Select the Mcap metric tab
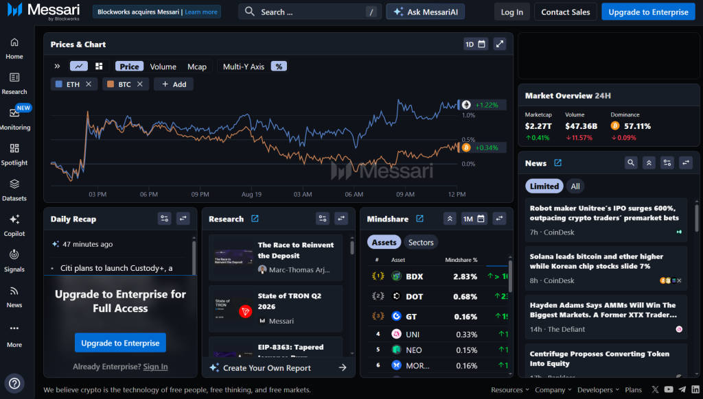 pyautogui.click(x=197, y=66)
